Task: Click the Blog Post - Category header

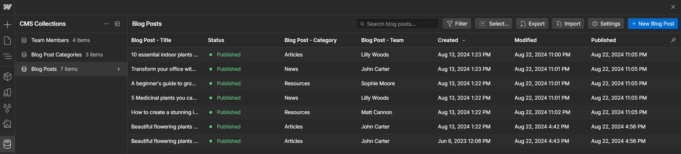Action: [x=310, y=40]
